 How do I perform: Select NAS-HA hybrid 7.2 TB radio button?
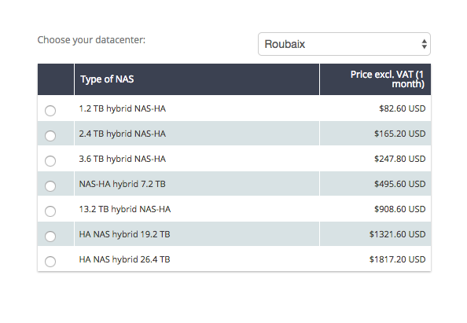50,186
